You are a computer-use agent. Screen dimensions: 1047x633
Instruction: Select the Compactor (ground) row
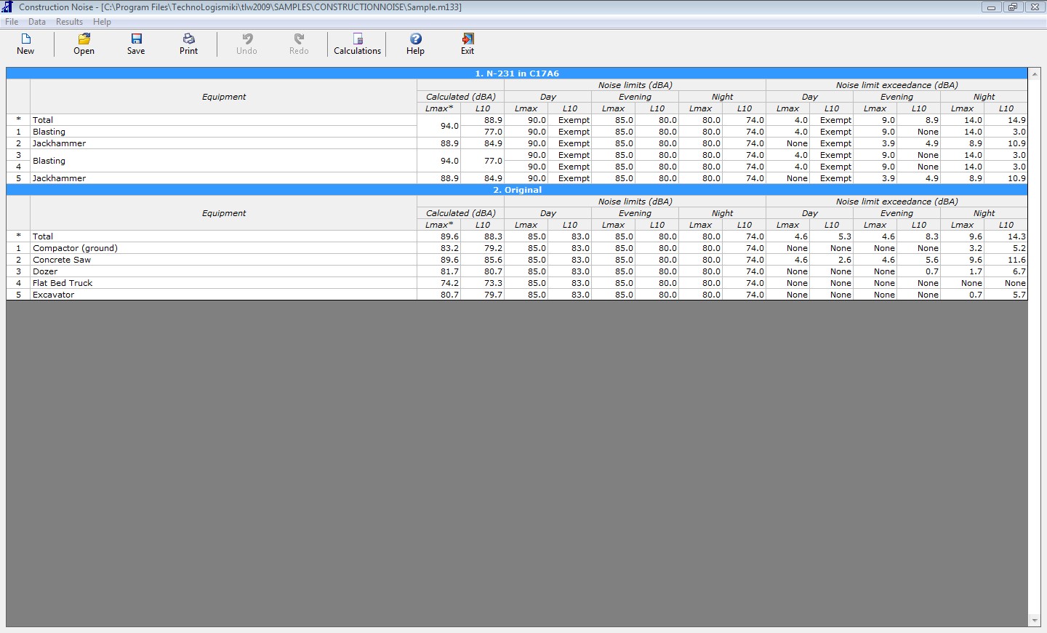pyautogui.click(x=75, y=248)
